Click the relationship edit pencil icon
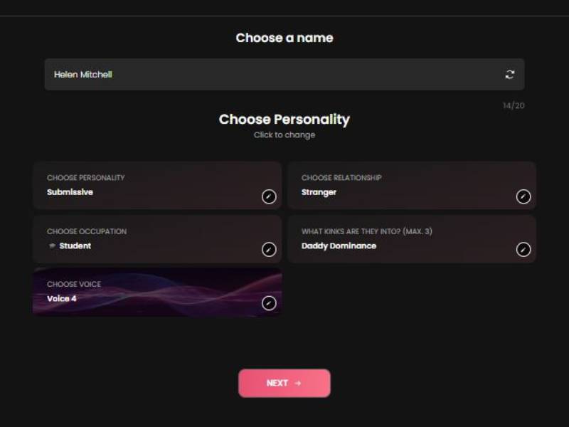 point(522,197)
